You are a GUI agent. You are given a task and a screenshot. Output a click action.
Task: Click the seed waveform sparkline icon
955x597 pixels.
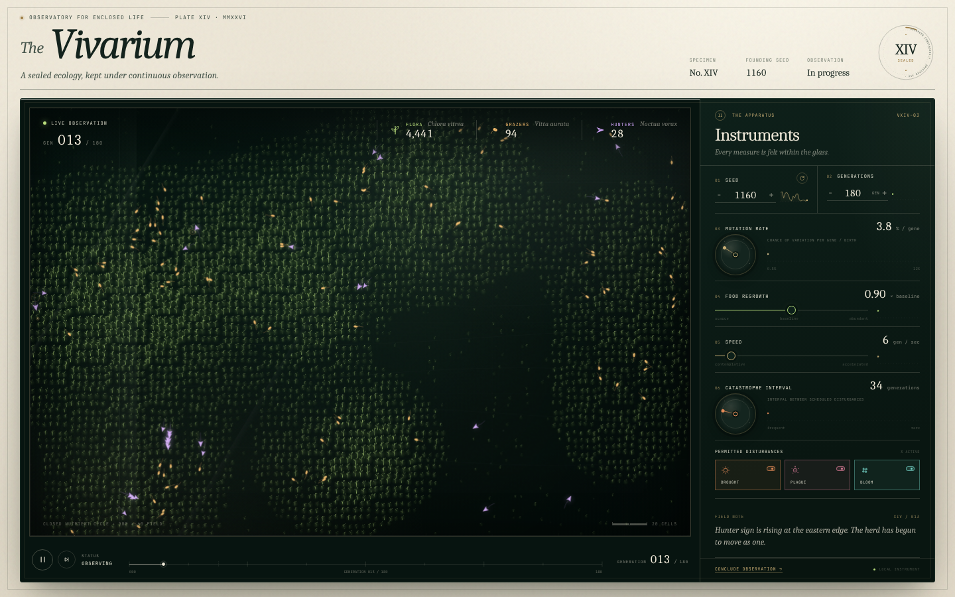point(794,196)
